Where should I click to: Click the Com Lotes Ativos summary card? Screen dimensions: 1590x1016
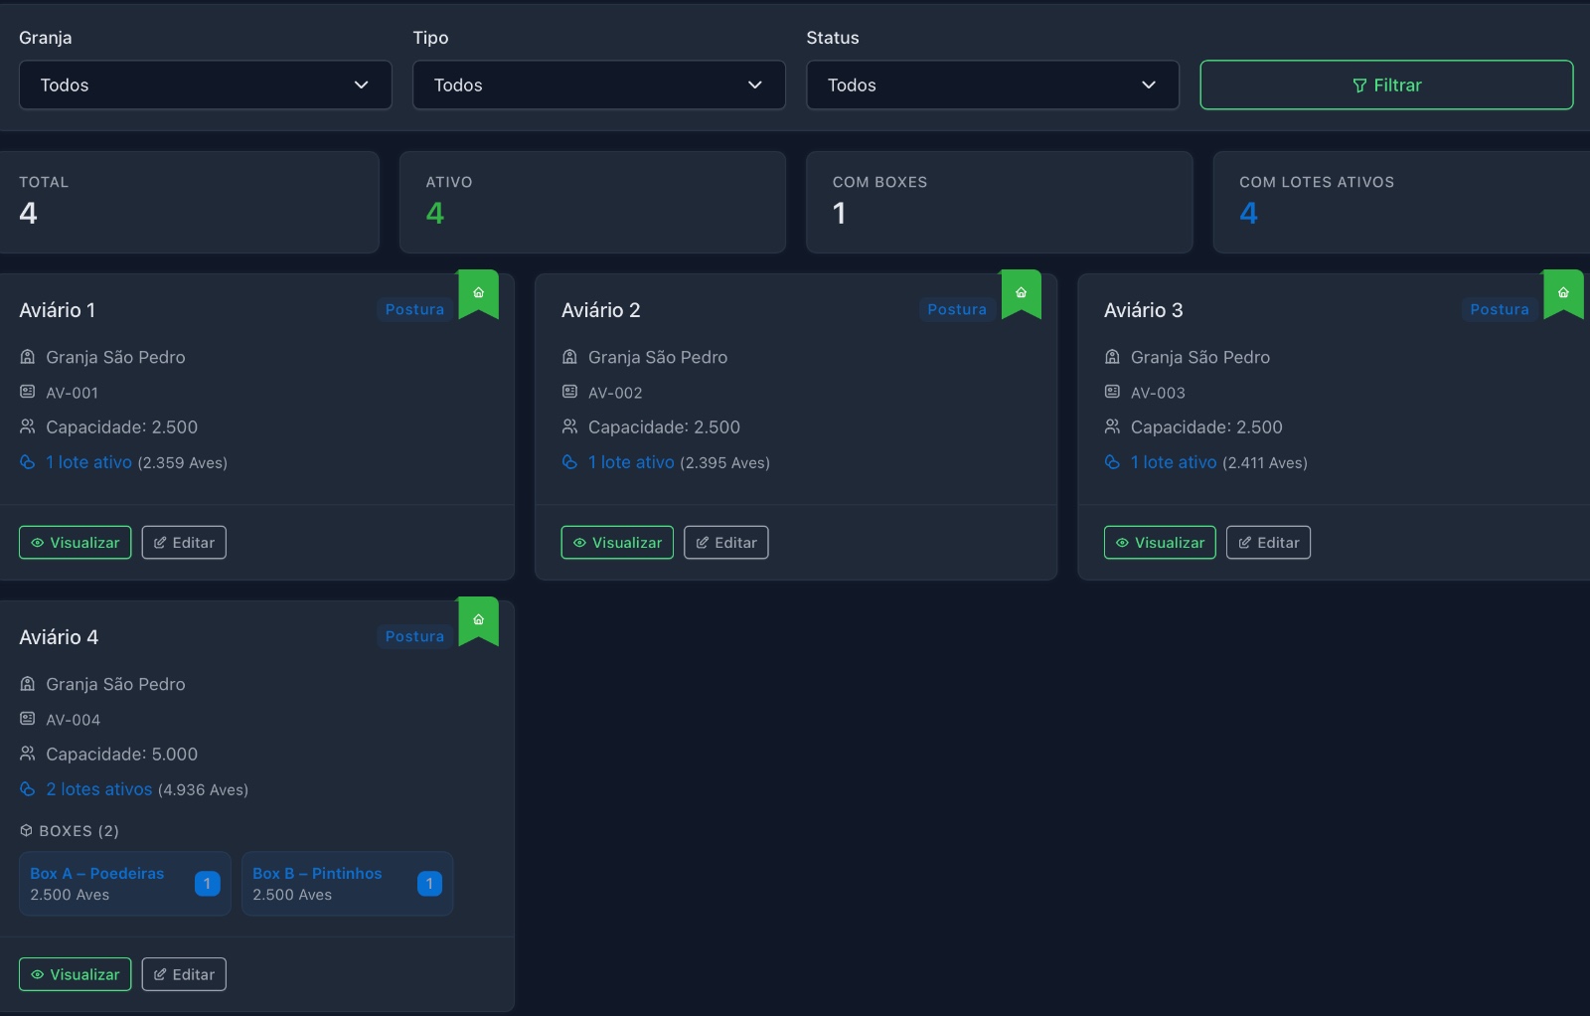tap(1400, 202)
